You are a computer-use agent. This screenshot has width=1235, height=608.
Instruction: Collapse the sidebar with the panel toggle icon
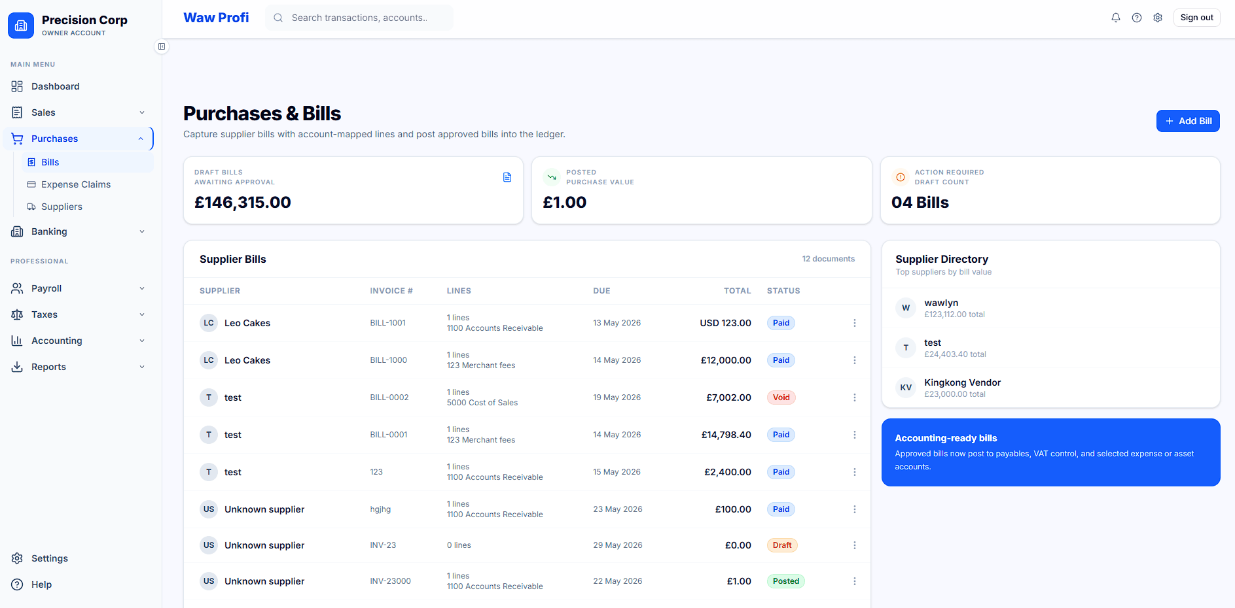coord(162,46)
